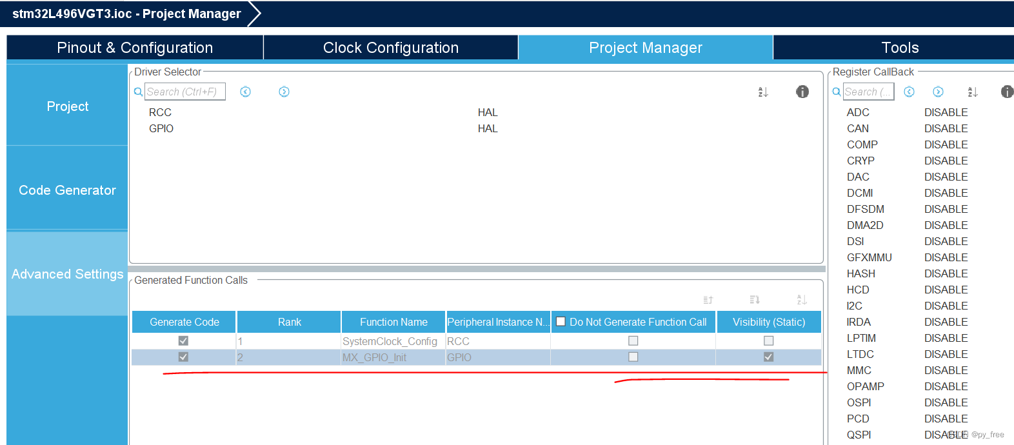Select the OSPI entry in Register CallBack
1014x445 pixels.
click(859, 402)
